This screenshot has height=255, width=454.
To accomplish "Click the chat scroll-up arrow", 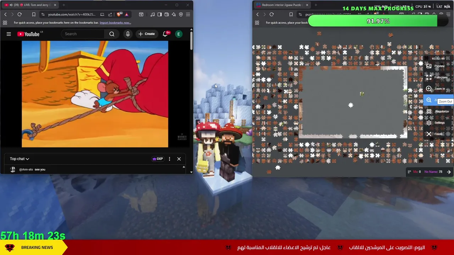I will pos(184,167).
